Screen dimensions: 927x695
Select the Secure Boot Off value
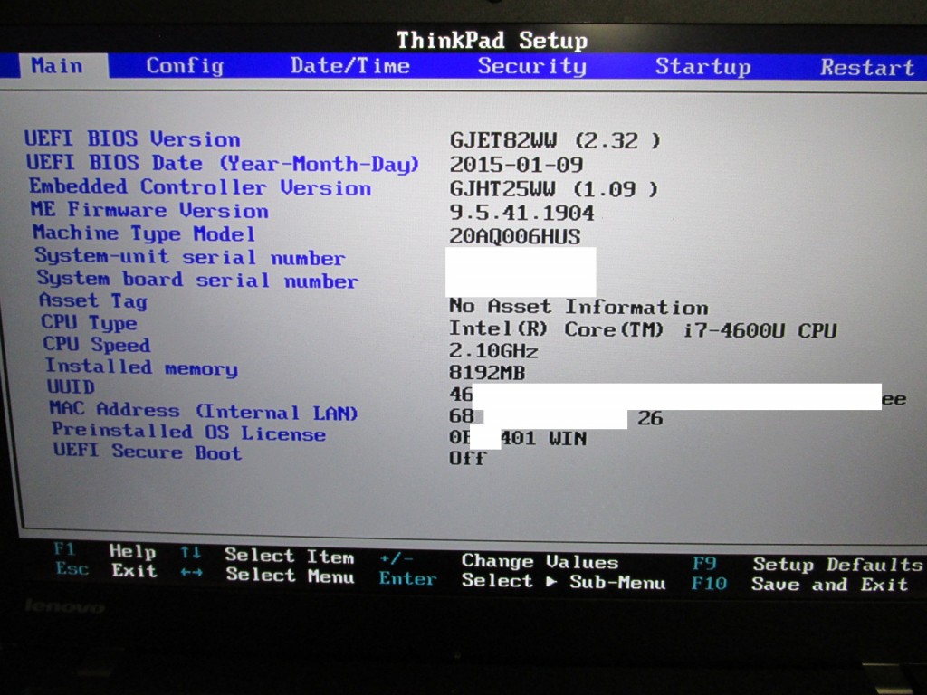point(467,458)
